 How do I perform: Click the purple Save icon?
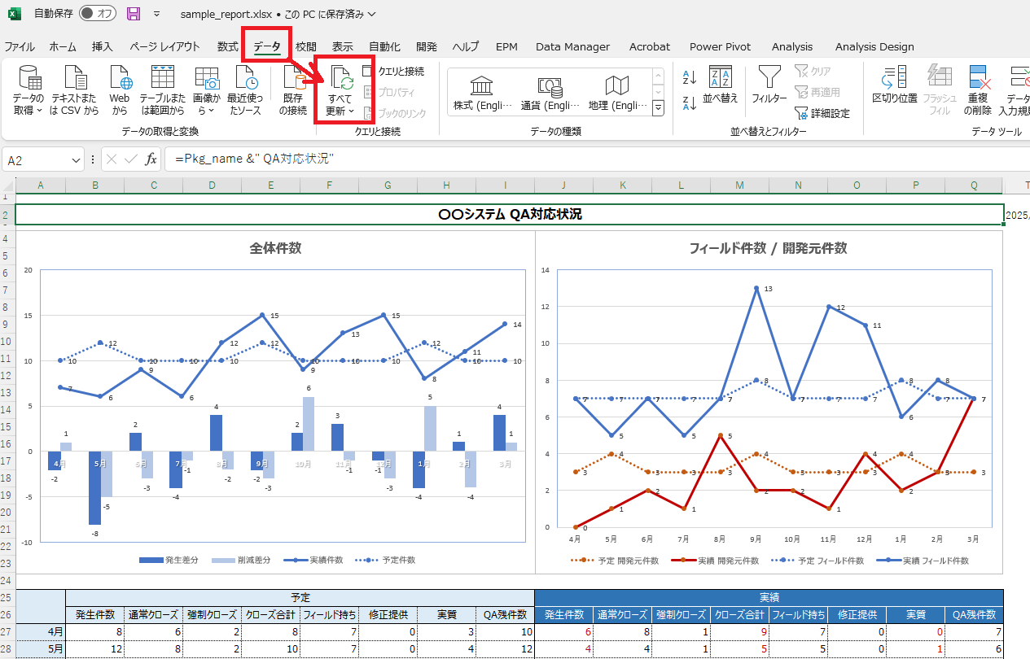tap(134, 14)
